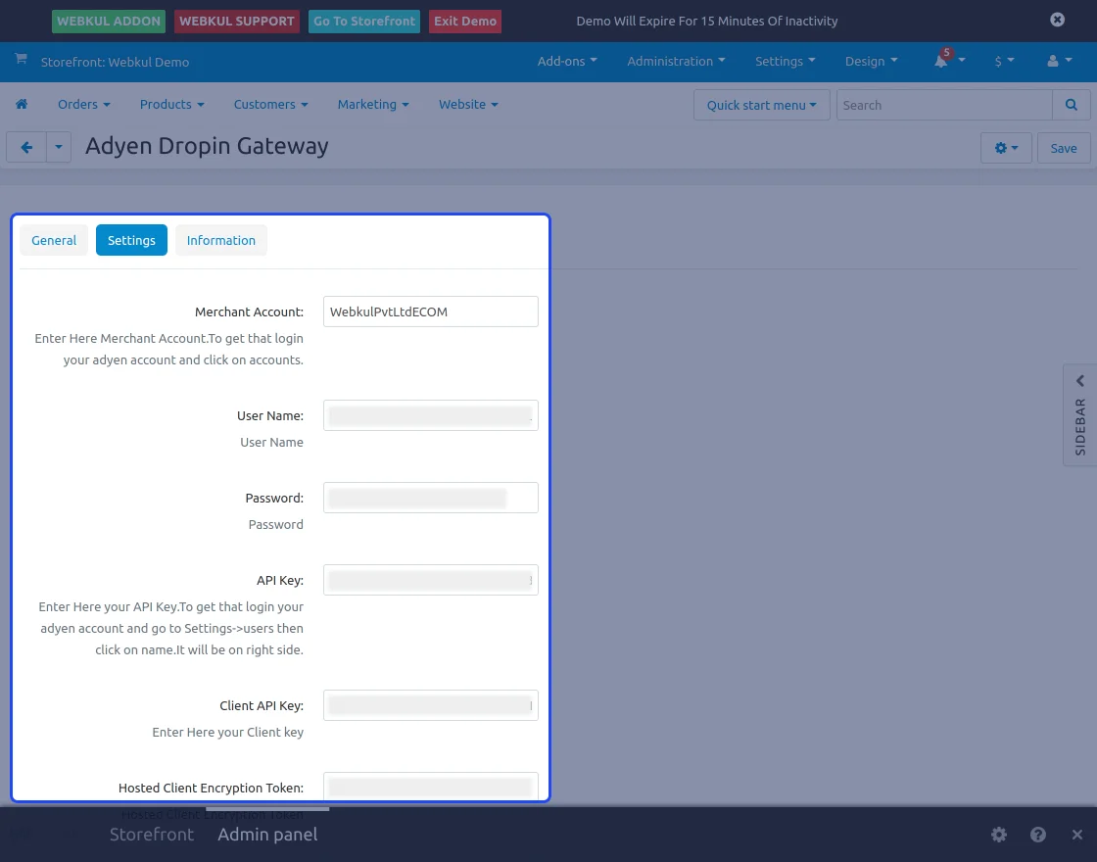Open the Orders menu
Viewport: 1097px width, 862px height.
[x=83, y=105]
